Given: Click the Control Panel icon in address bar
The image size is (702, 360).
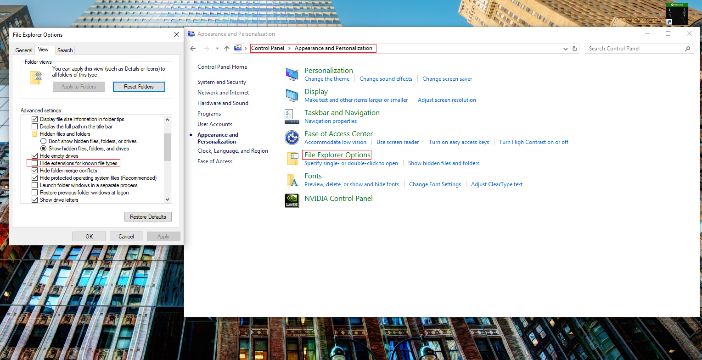Looking at the screenshot, I should point(238,48).
